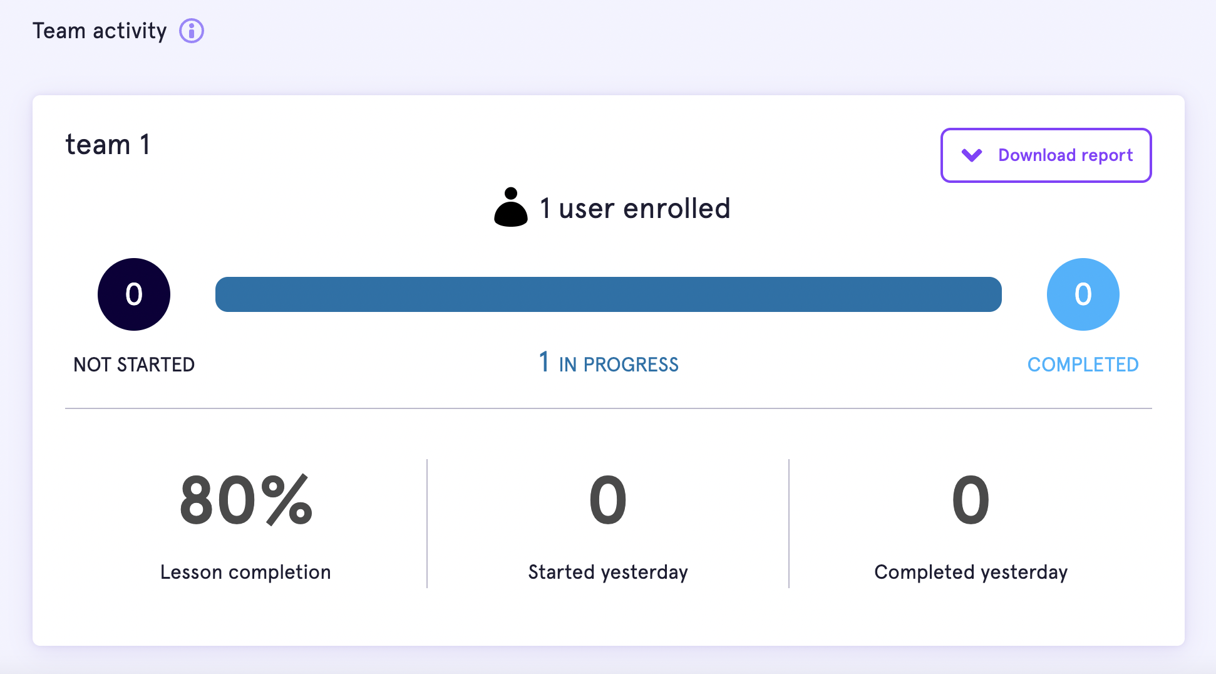Screen dimensions: 1216x674
Task: Click the blue in-progress bar
Action: [609, 294]
